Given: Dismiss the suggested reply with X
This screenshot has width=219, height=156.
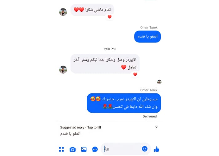Looking at the screenshot, I should [x=156, y=127].
